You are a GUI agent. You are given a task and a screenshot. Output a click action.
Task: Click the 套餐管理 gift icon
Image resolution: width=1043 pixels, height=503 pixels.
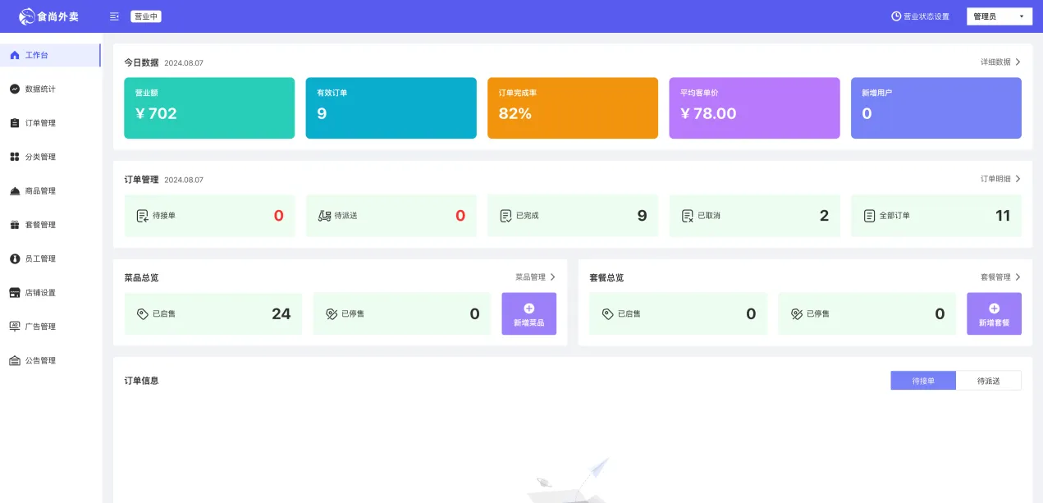click(x=15, y=225)
